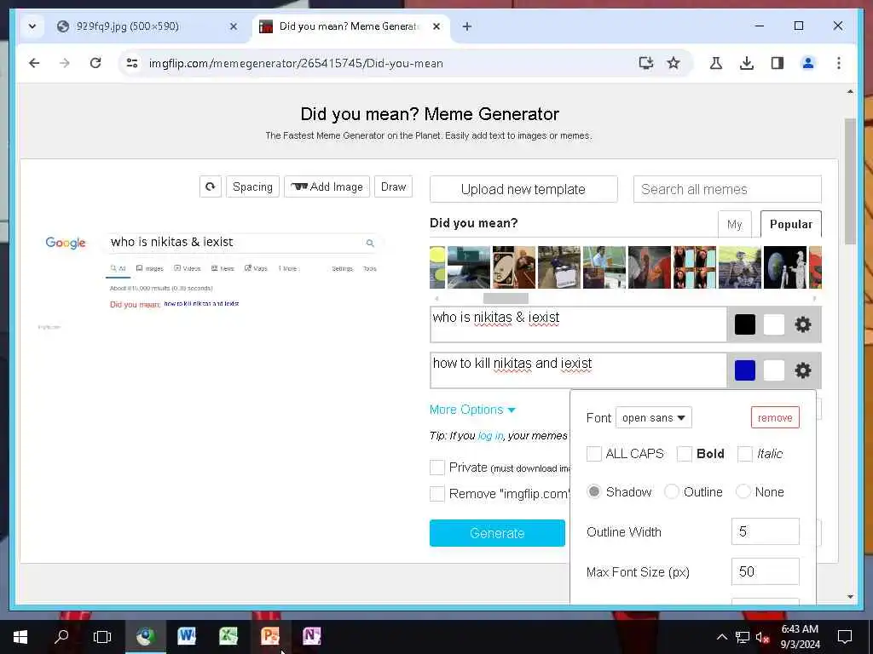This screenshot has width=873, height=654.
Task: Select Did you mean Meme Generator tab
Action: point(348,26)
